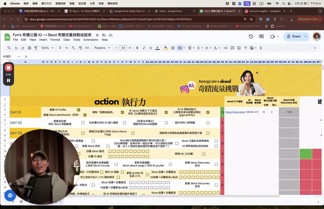Open the skool link in DAY 01 row
Viewport: 324px width, 209px height.
[x=235, y=112]
